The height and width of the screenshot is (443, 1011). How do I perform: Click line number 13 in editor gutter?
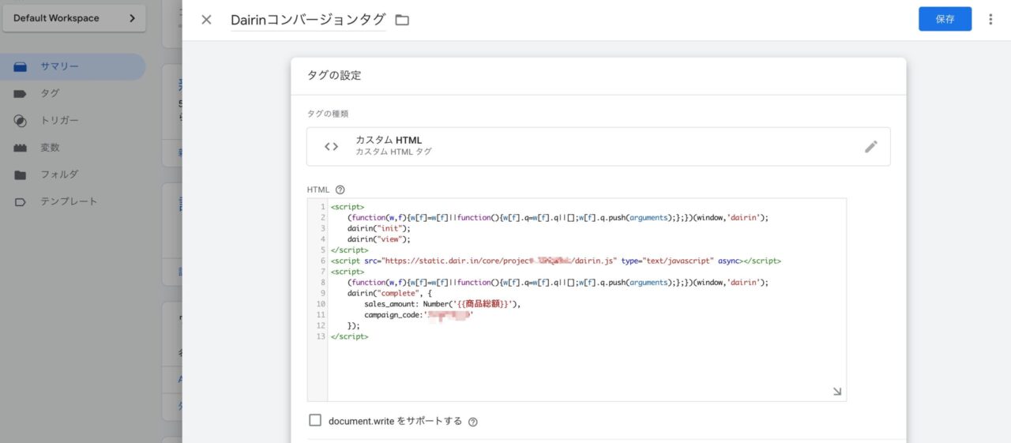320,336
